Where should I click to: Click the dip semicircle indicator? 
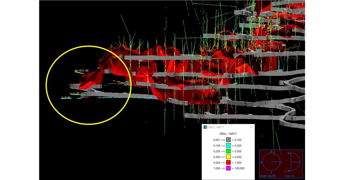[295, 162]
